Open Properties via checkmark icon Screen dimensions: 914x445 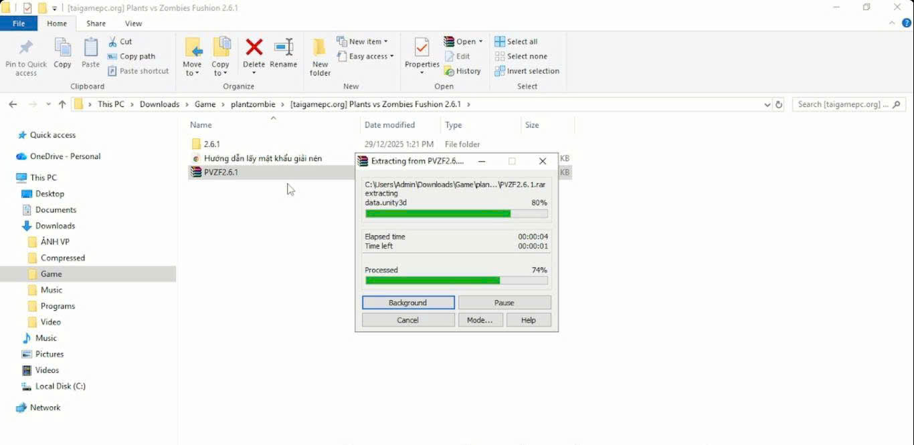tap(422, 47)
